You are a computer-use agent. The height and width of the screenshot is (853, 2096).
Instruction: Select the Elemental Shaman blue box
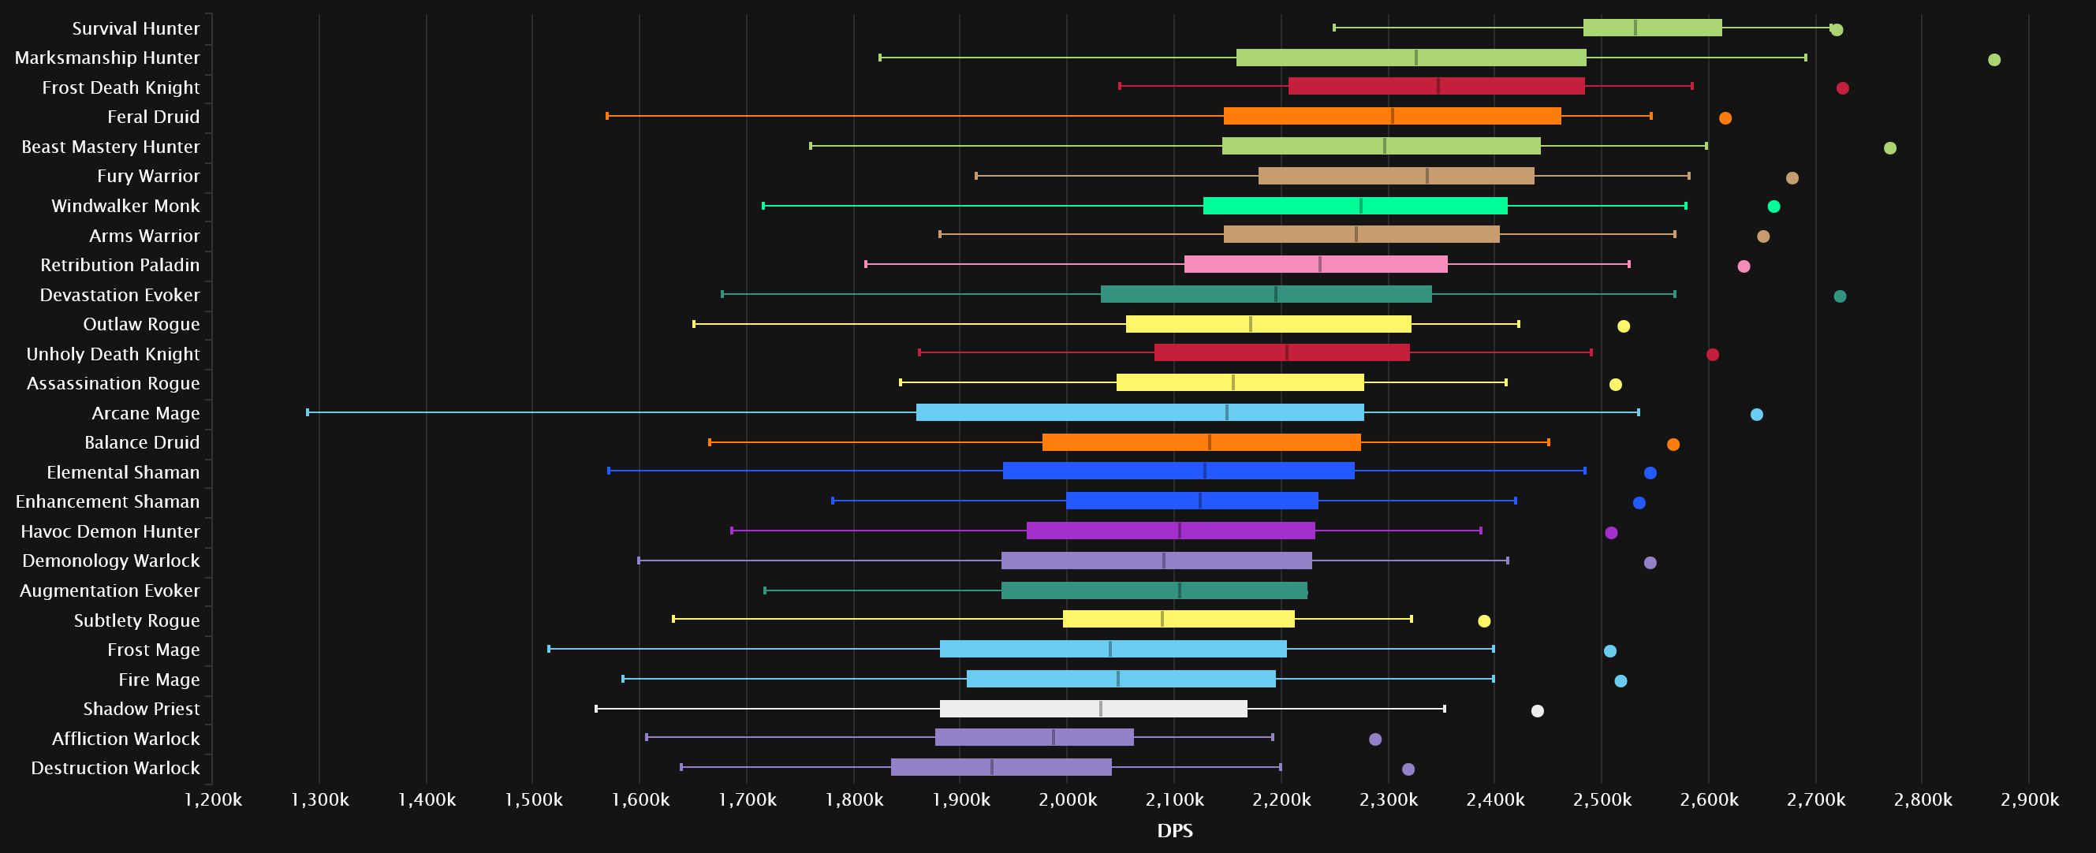point(1179,471)
